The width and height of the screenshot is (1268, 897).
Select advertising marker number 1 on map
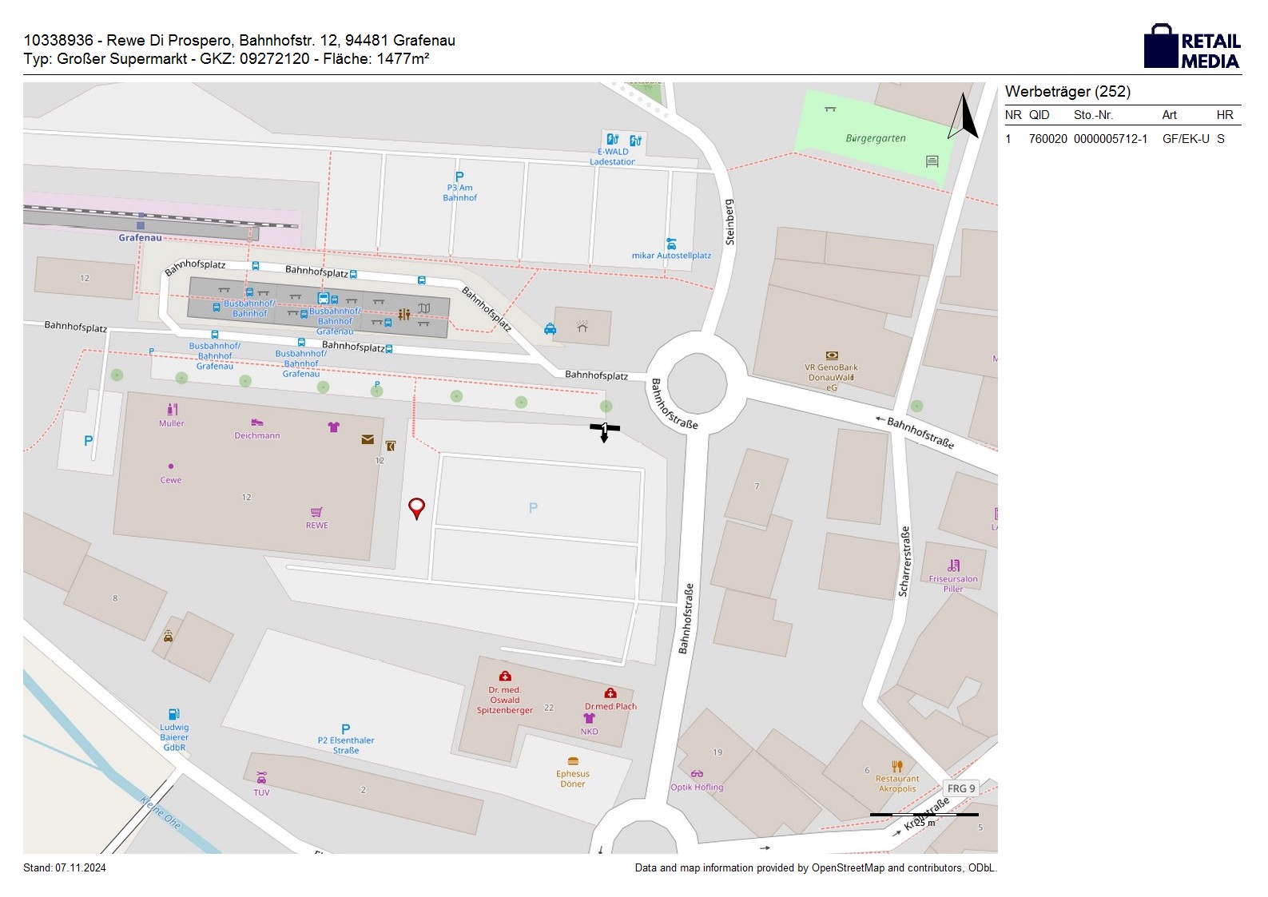point(605,431)
